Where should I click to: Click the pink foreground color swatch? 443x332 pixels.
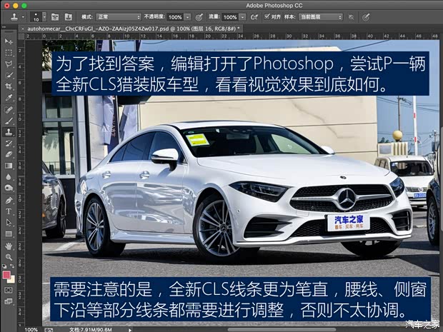[6, 275]
